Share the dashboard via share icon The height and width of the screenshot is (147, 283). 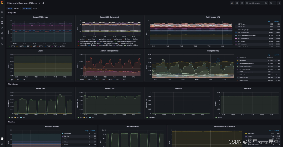click(x=43, y=3)
